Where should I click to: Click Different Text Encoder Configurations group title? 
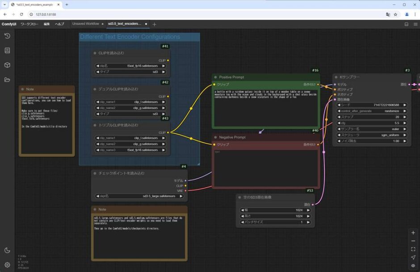(x=130, y=37)
